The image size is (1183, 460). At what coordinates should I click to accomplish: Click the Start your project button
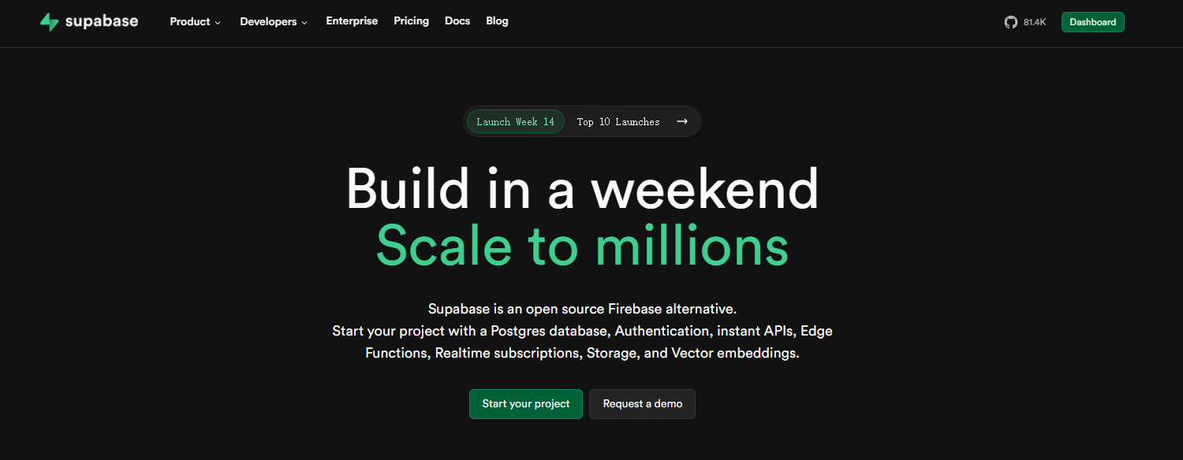tap(526, 404)
